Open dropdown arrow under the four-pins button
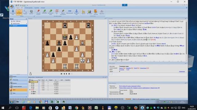Viewport: 197px width, 110px height. 57,15
